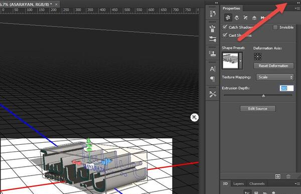The height and width of the screenshot is (194, 301).
Task: Collapse panels with top-right double arrows
Action: [298, 3]
